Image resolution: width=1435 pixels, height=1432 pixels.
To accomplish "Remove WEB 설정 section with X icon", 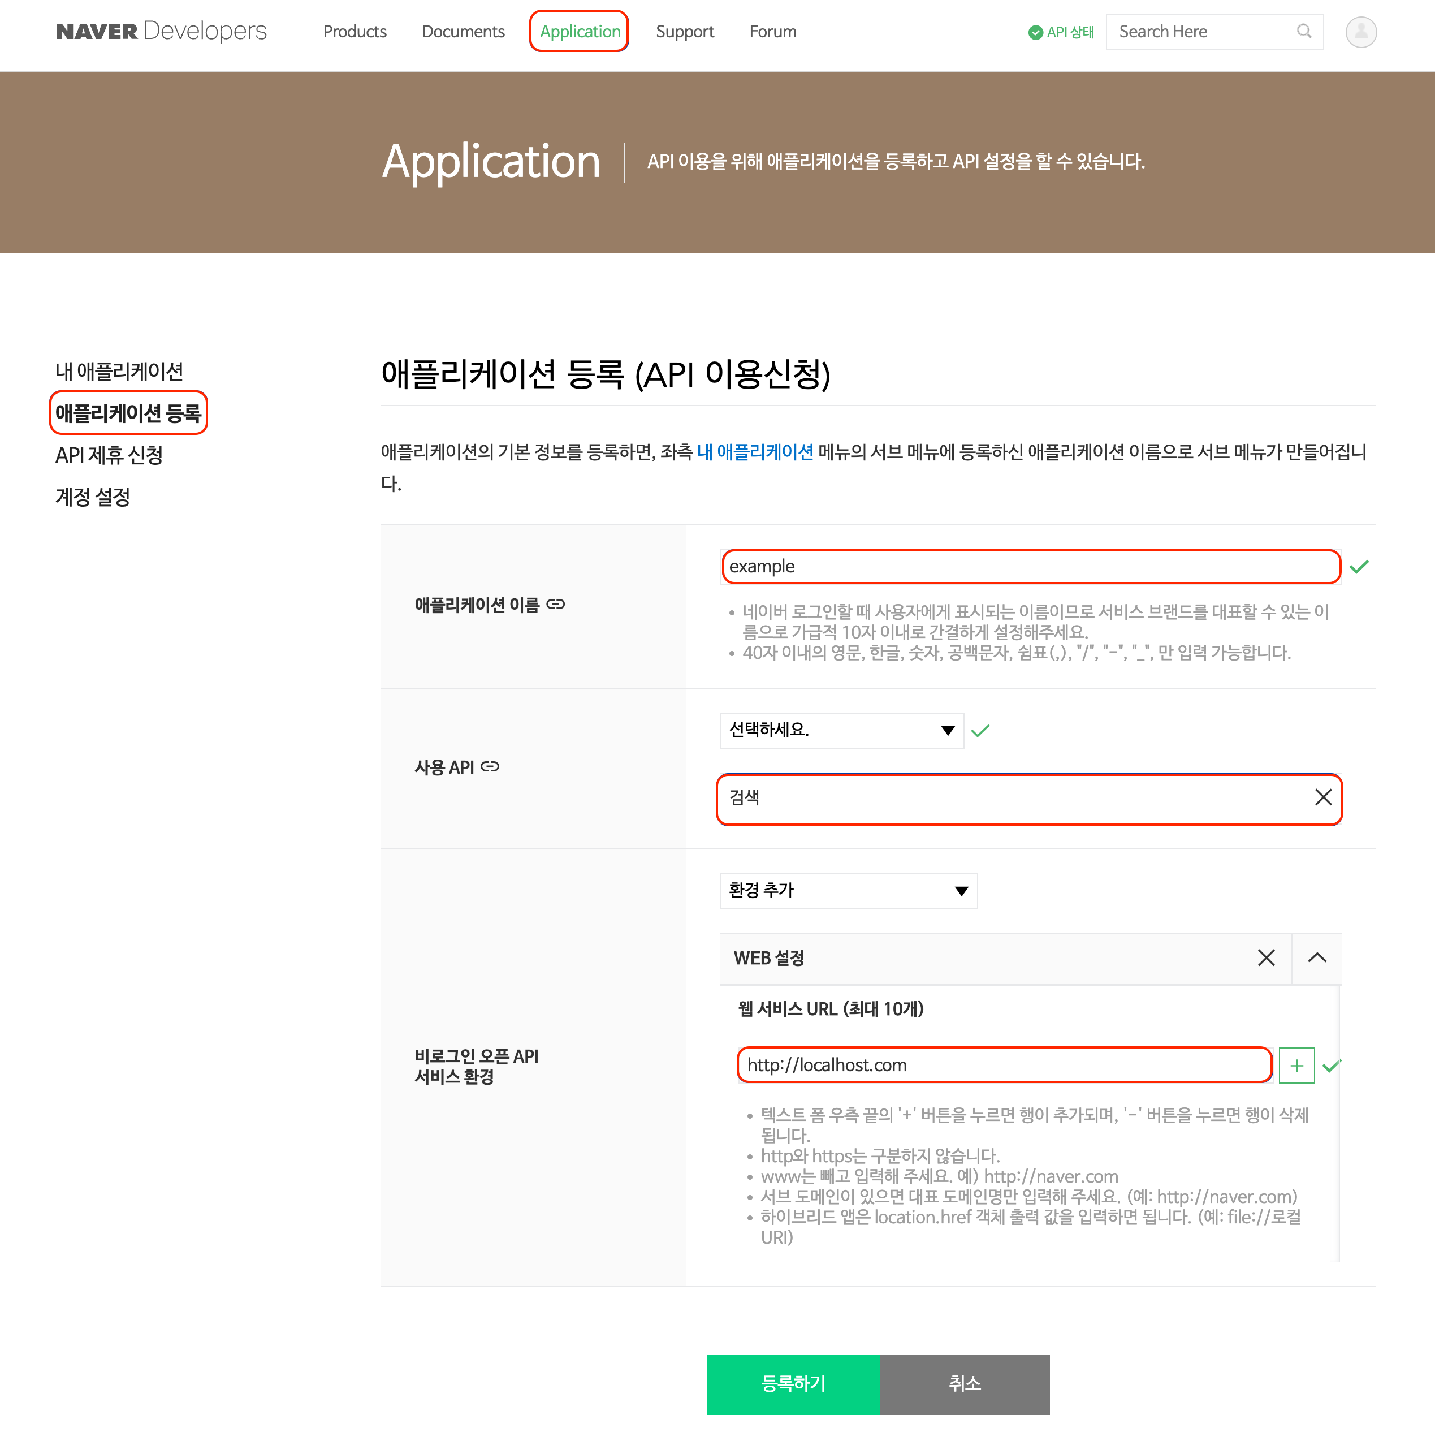I will click(x=1265, y=957).
